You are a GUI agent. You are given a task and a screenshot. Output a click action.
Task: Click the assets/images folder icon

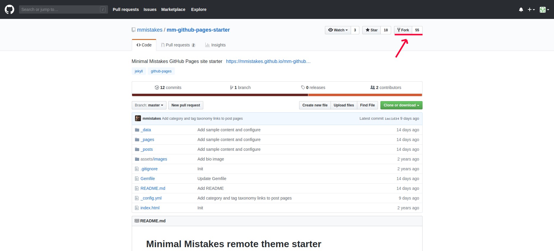click(137, 159)
